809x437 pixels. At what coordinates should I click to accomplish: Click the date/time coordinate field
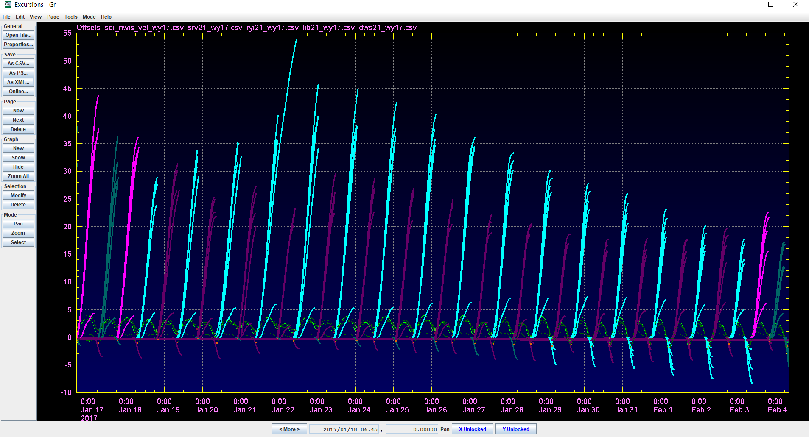[344, 429]
